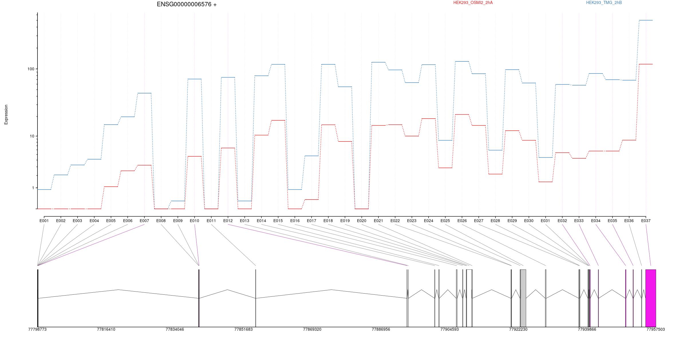Click the blue expression segment above E007

click(x=144, y=93)
